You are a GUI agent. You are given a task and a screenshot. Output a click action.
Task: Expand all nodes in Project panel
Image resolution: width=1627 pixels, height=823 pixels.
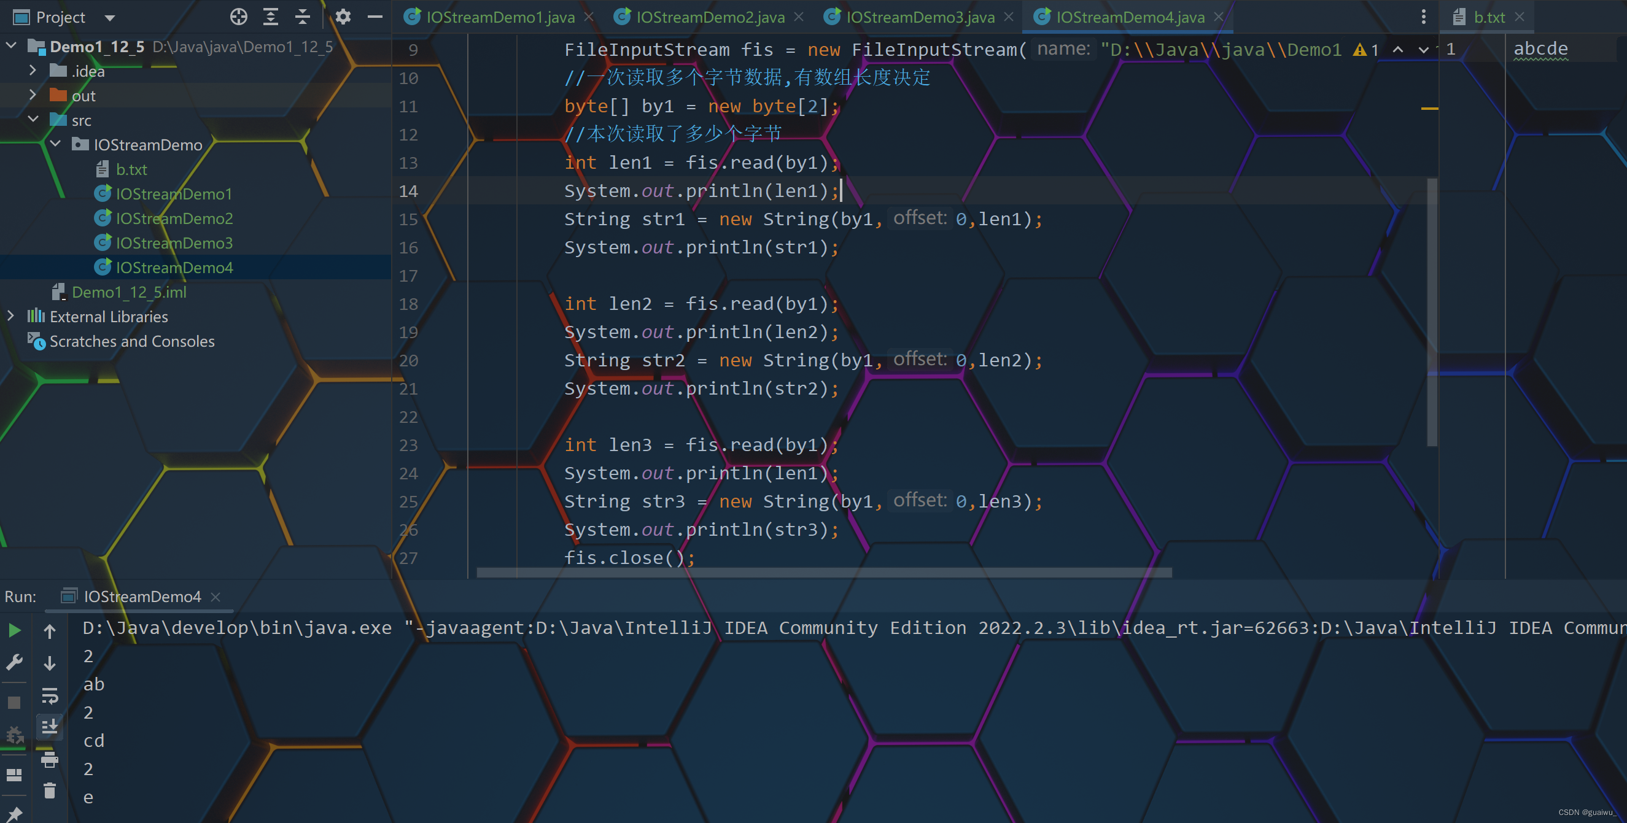(270, 17)
